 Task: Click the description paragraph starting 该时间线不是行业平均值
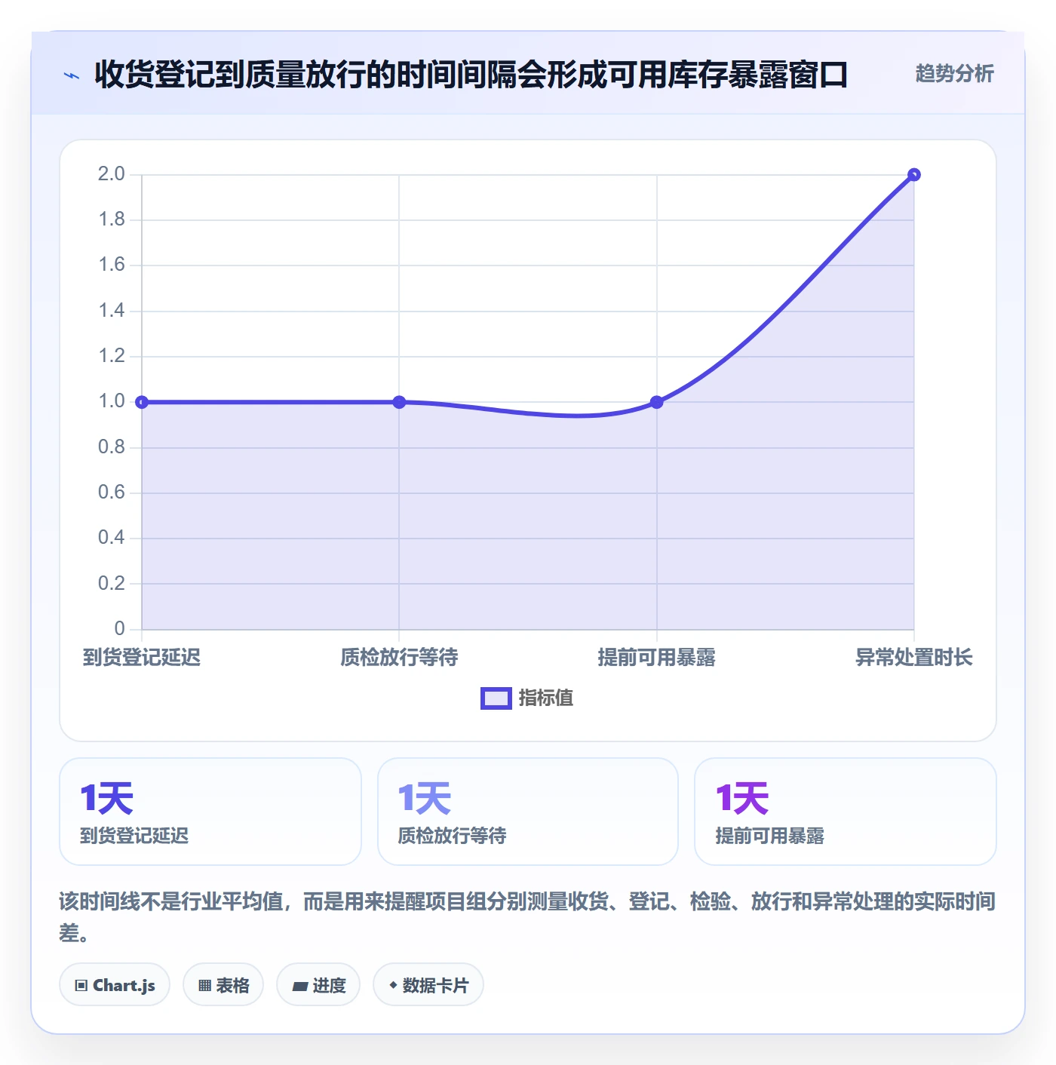click(x=527, y=916)
